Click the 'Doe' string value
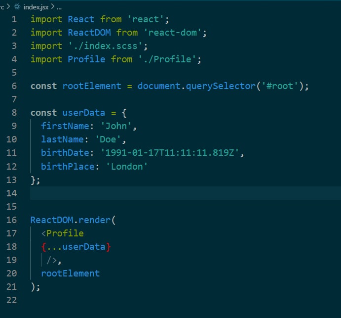The width and height of the screenshot is (341, 318). [108, 139]
